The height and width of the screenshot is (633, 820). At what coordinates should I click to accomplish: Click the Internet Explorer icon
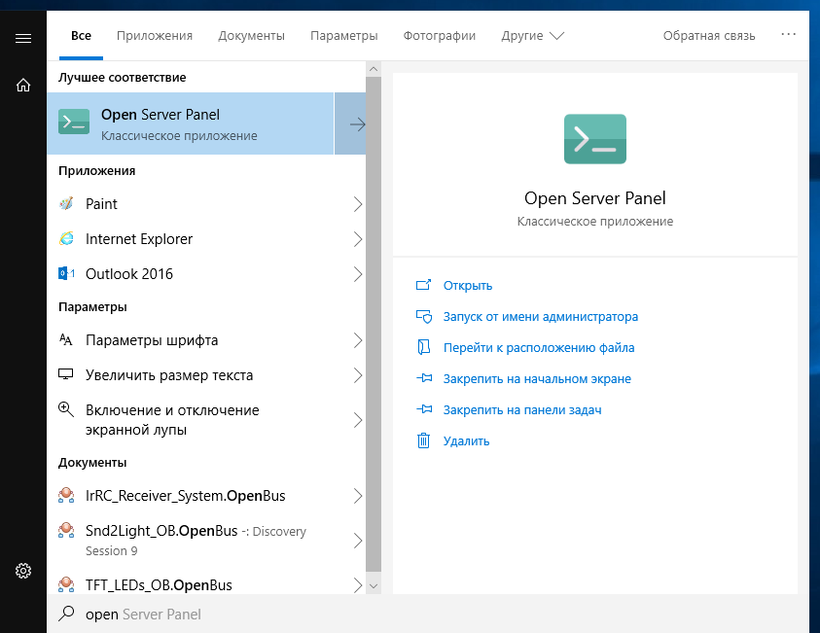[66, 238]
